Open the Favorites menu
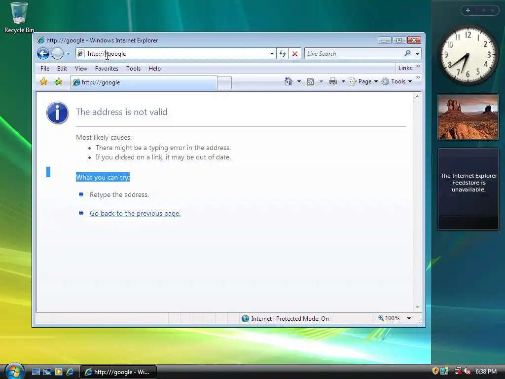The height and width of the screenshot is (379, 505). 107,68
